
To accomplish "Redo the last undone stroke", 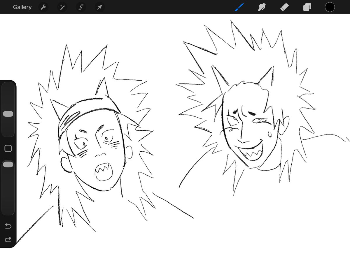I will click(x=8, y=239).
